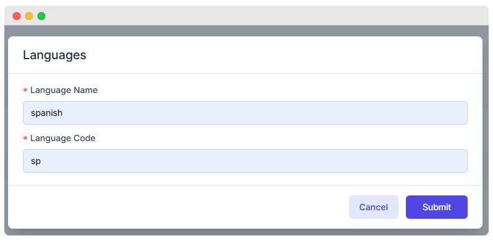This screenshot has height=241, width=493.
Task: Click the Submit button
Action: click(x=436, y=207)
